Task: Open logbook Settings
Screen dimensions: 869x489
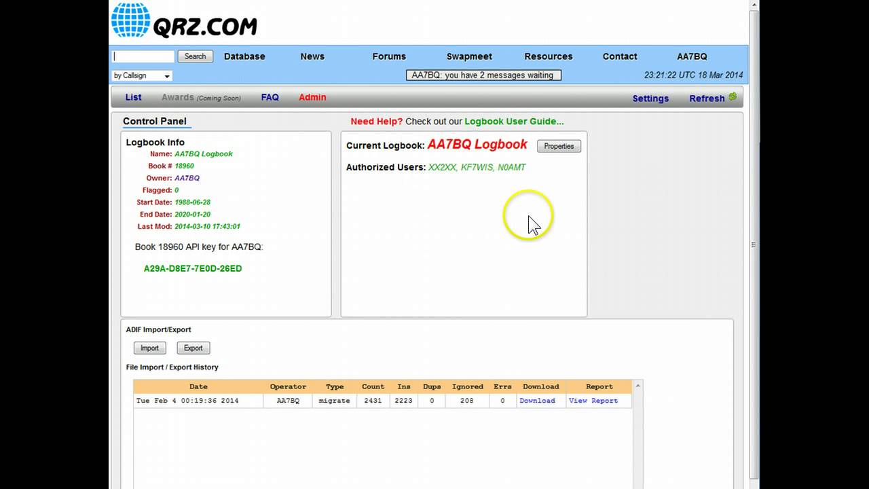Action: pos(650,98)
